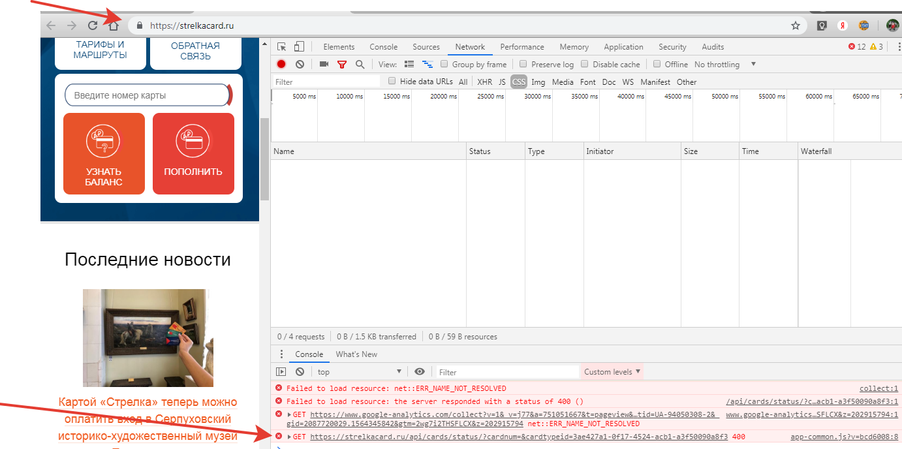Click the clear network log icon
Image resolution: width=902 pixels, height=449 pixels.
click(300, 64)
